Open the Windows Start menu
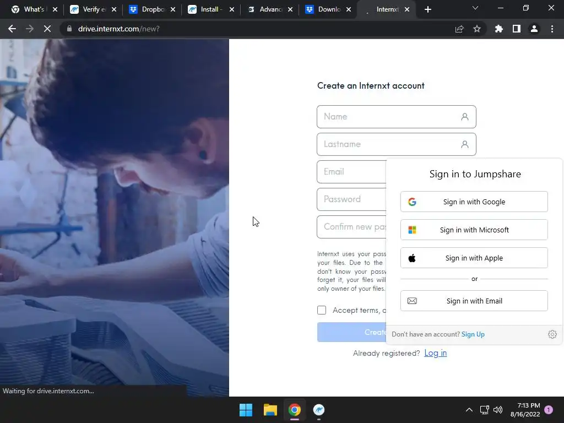Screen dimensions: 564x423 (x=246, y=410)
